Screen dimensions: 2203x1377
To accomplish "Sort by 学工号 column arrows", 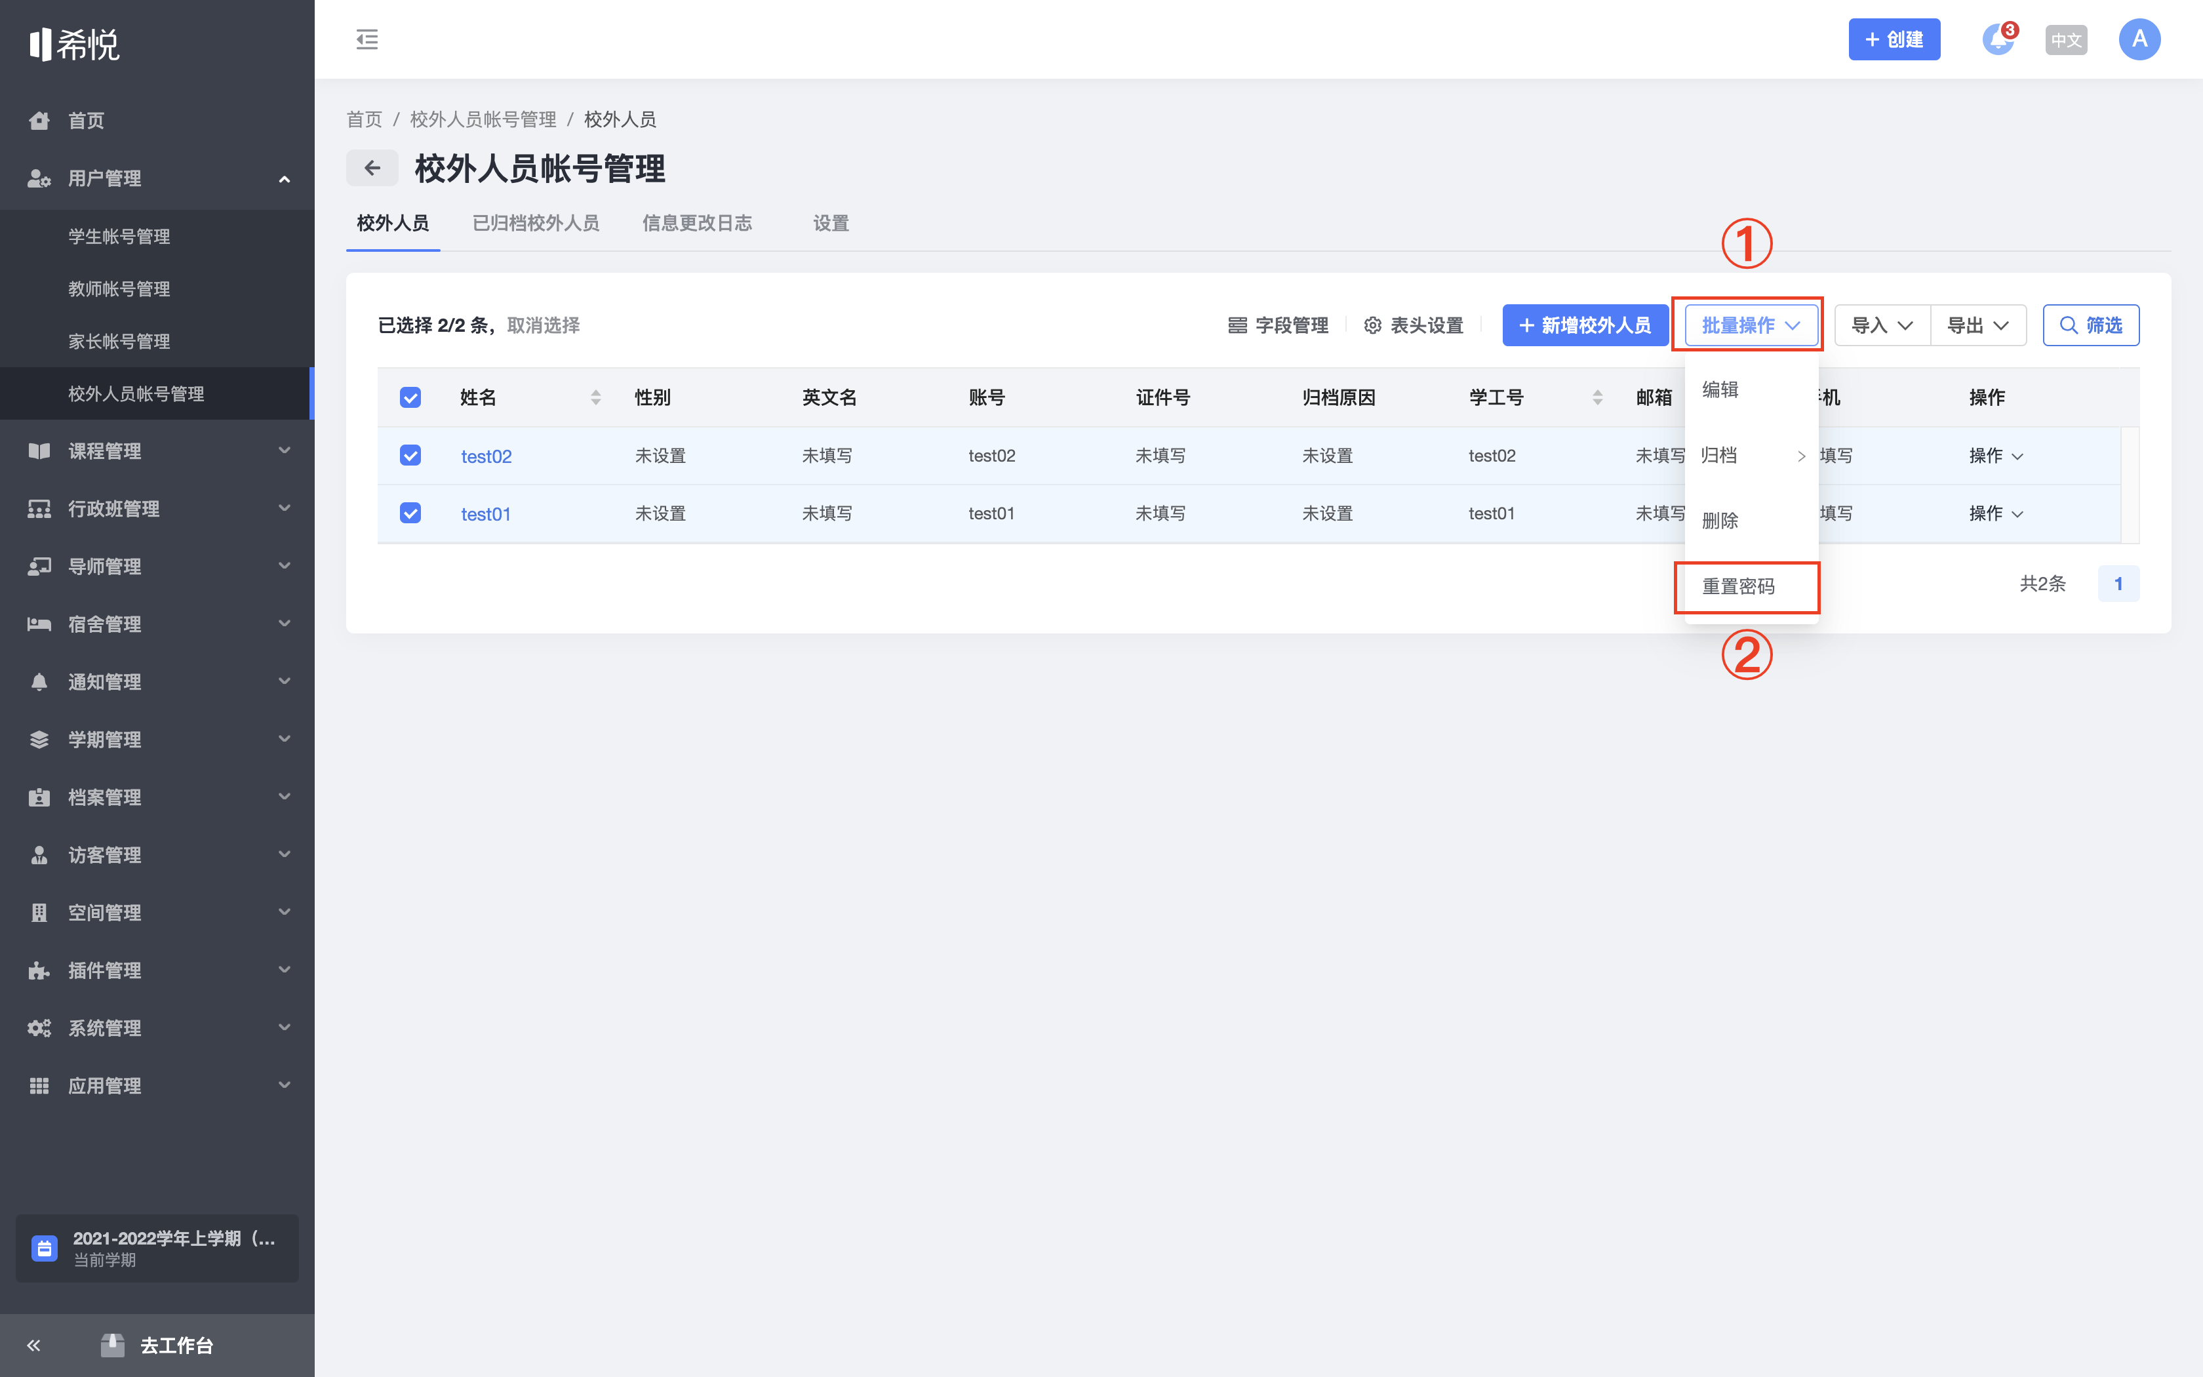I will [x=1598, y=397].
